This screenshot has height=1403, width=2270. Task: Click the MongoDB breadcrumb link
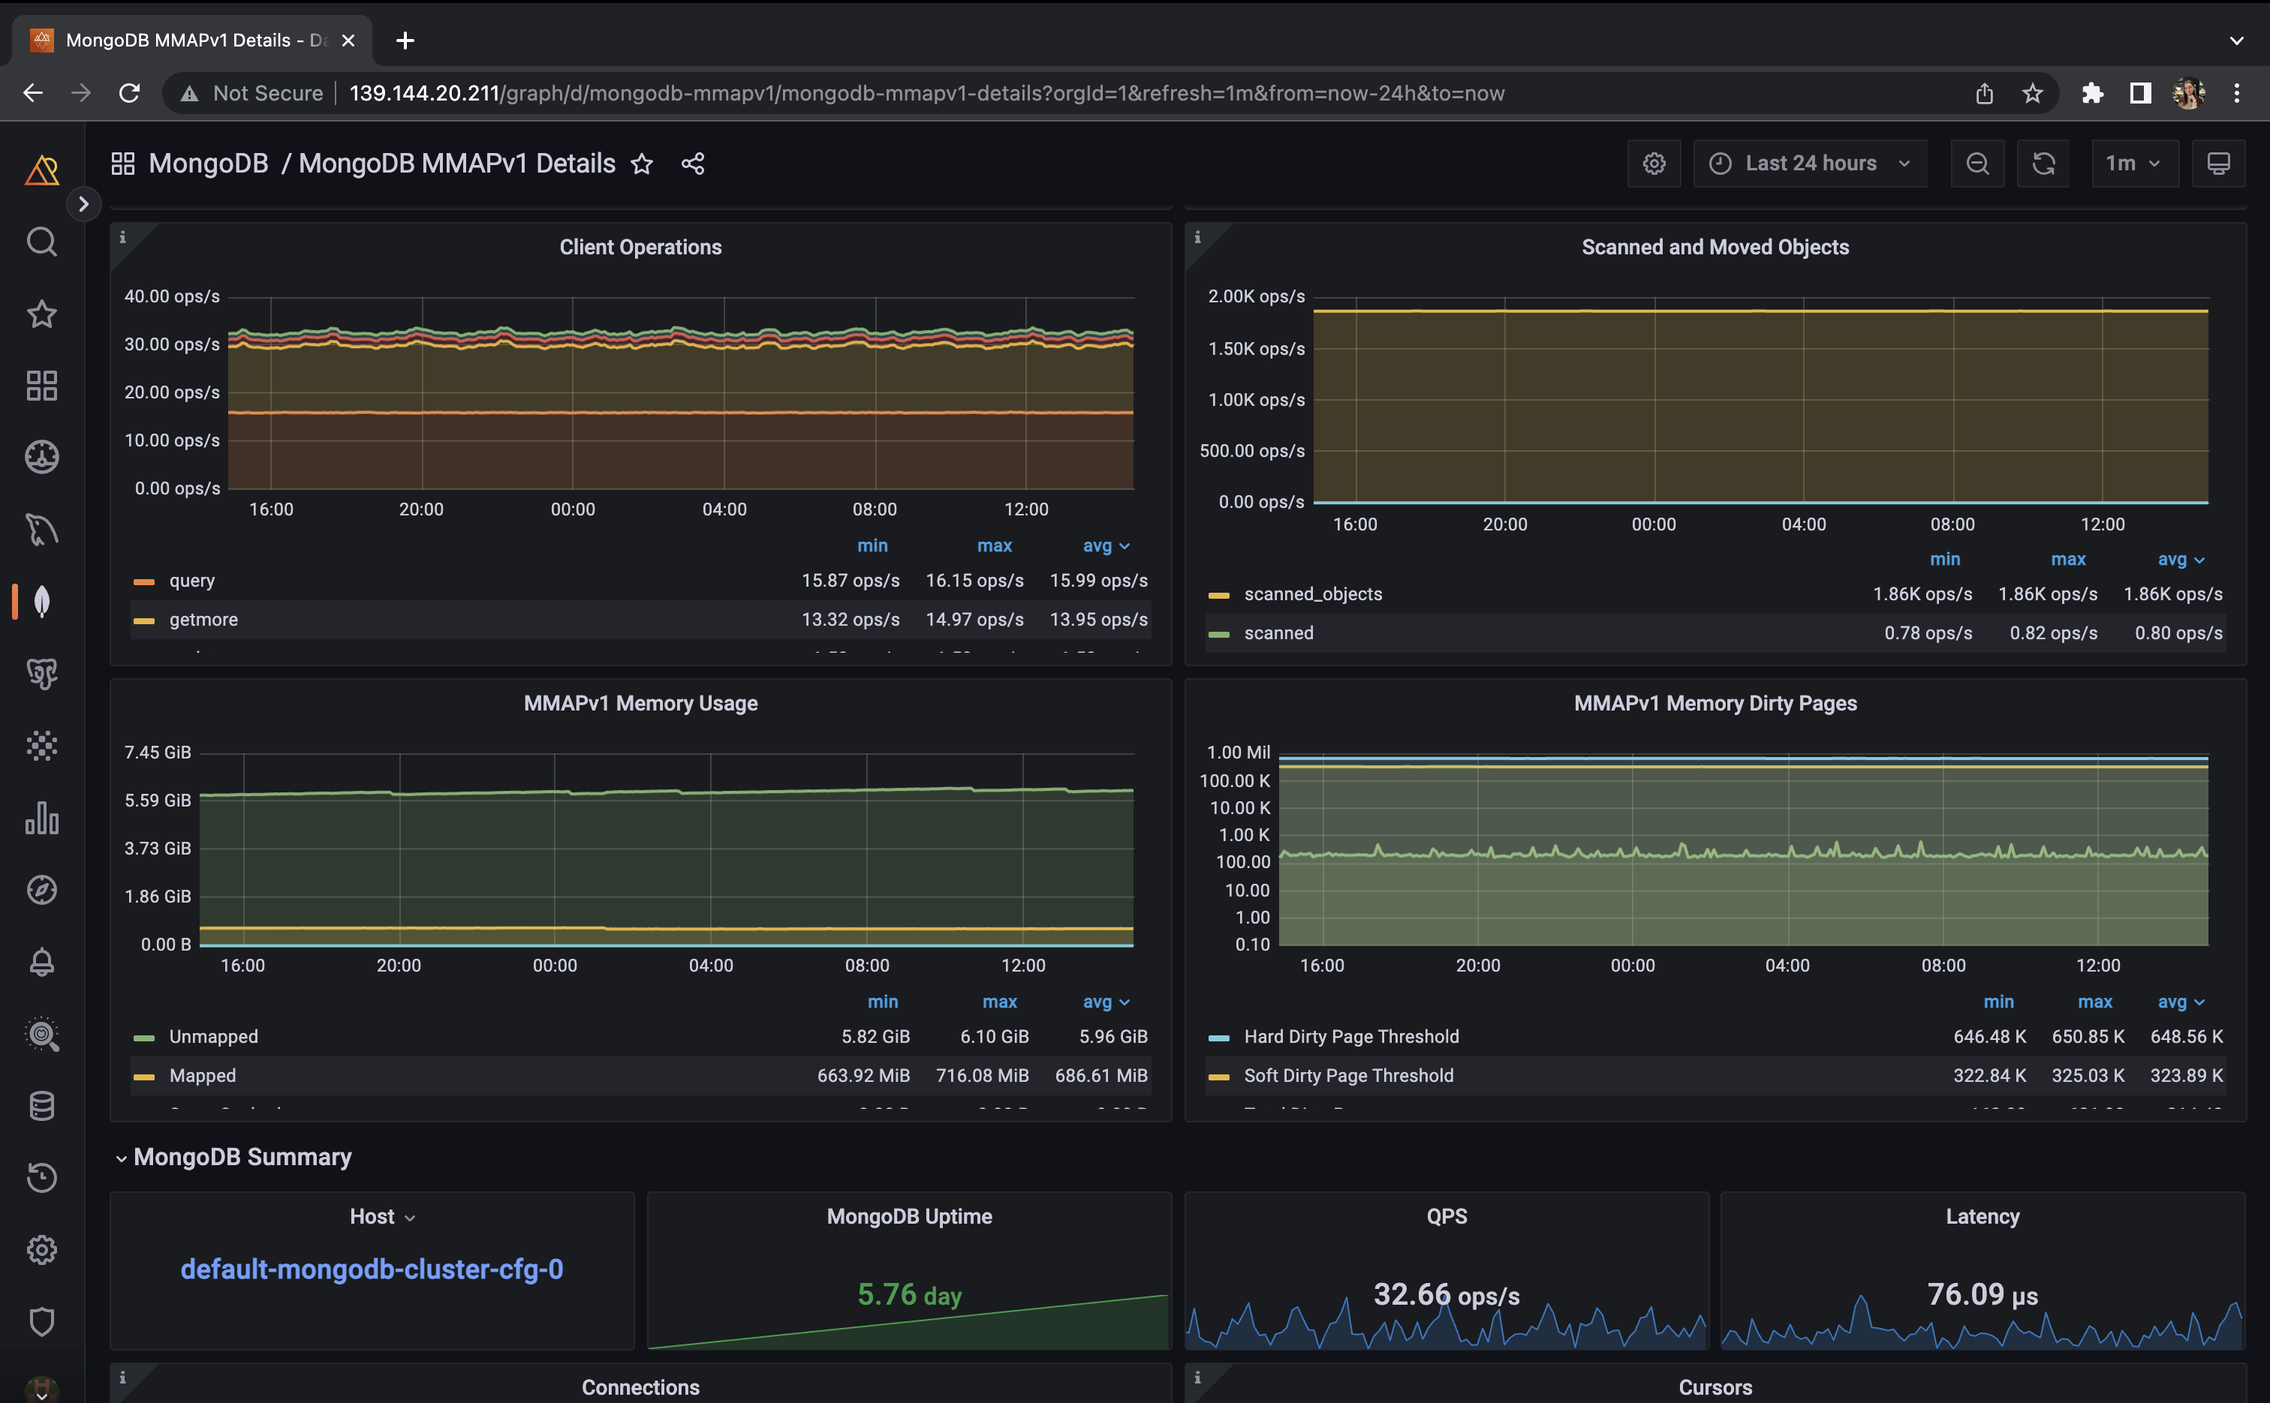(x=208, y=164)
